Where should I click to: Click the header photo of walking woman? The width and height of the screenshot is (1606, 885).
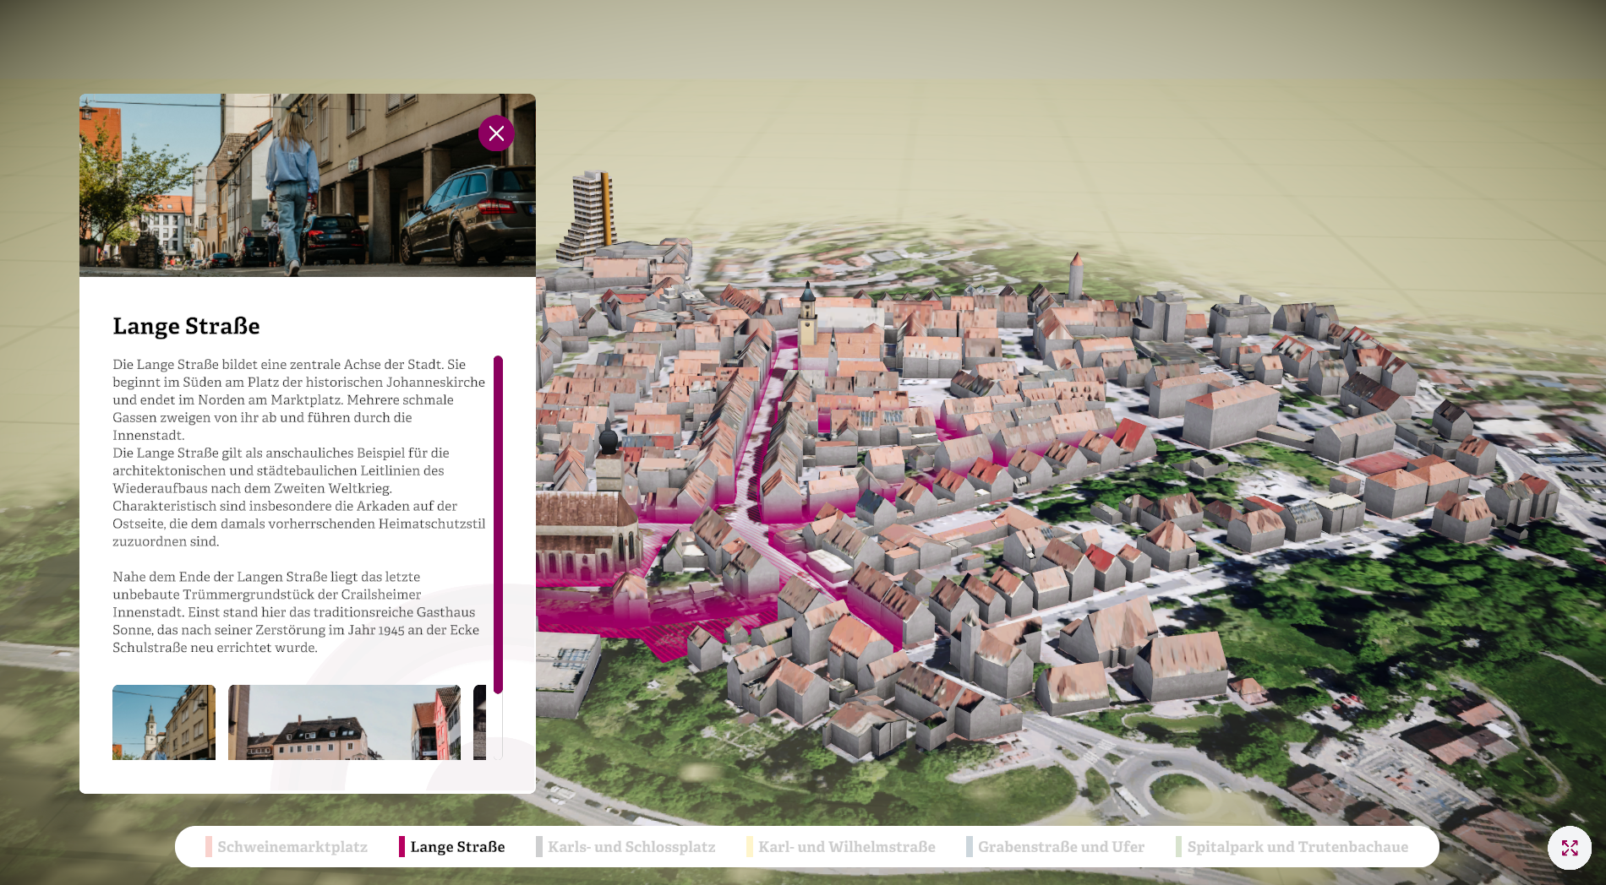pos(308,186)
